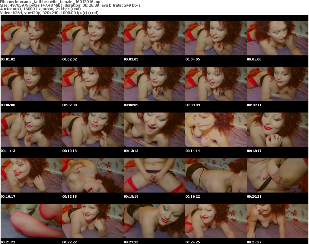Image resolution: width=309 pixels, height=244 pixels.
Task: Click the 00:17:18 timestamp label
Action: tap(70, 196)
